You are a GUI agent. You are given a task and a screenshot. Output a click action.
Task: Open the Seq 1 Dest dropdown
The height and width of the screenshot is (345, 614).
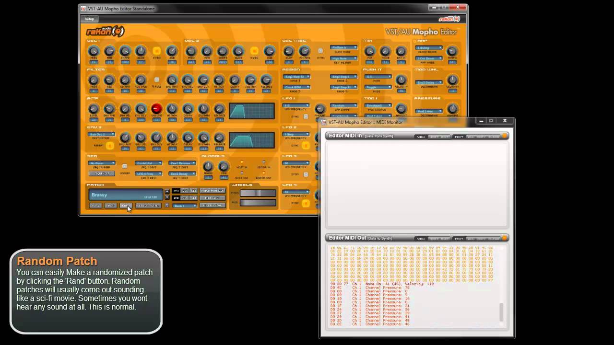(148, 163)
